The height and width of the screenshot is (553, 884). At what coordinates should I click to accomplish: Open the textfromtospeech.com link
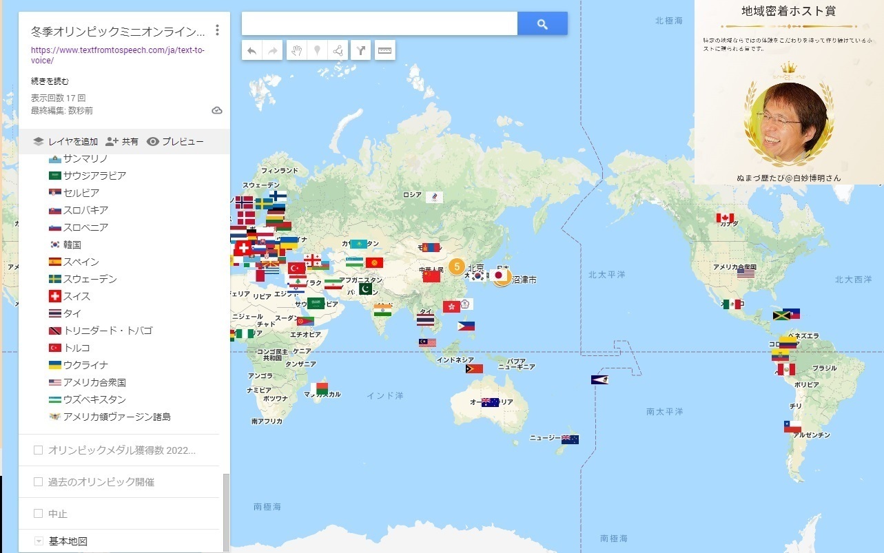click(117, 55)
